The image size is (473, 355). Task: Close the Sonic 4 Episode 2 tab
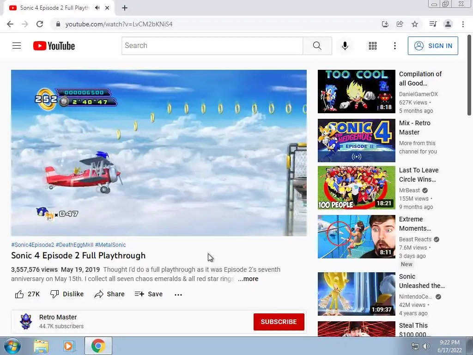pos(107,8)
